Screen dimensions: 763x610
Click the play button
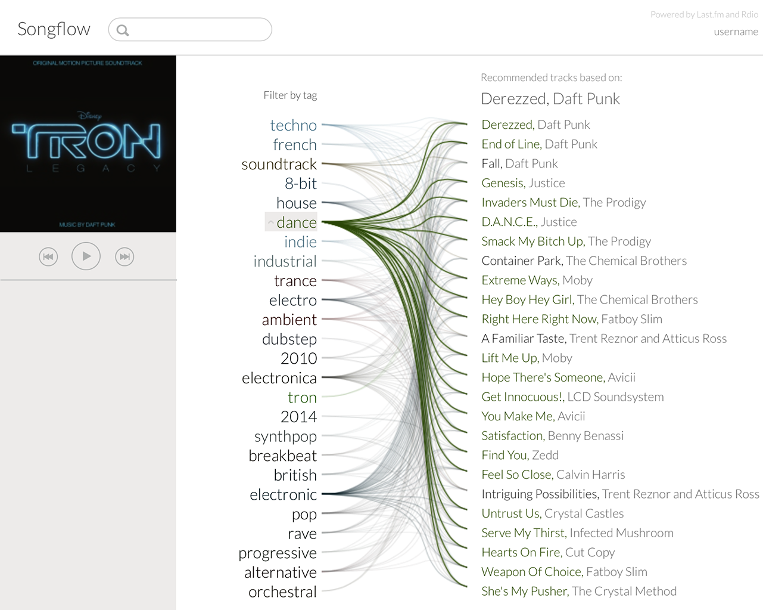point(86,256)
